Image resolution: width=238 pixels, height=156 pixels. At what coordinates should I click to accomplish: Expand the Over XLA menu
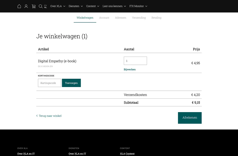[58, 6]
